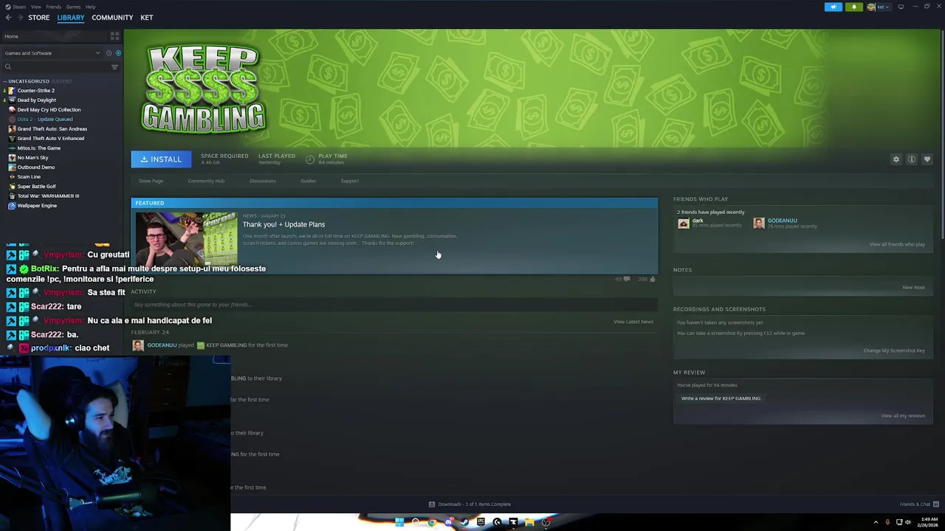
Task: Expand Games and Software filter dropdown
Action: pyautogui.click(x=52, y=53)
